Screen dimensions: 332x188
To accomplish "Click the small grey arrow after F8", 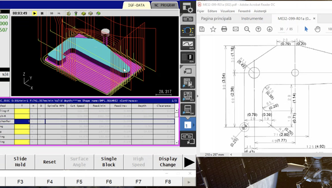I will [x=189, y=182].
